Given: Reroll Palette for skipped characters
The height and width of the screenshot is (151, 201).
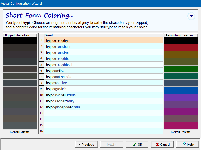Looking at the screenshot, I should click(20, 132).
